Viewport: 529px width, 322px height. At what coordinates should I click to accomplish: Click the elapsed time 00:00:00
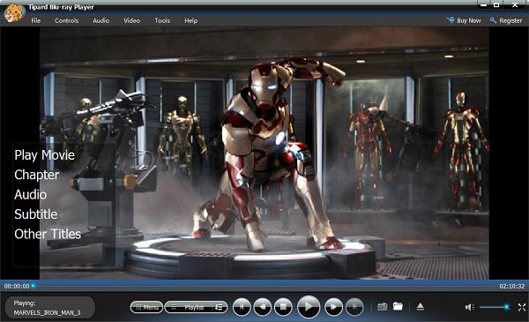tap(17, 286)
